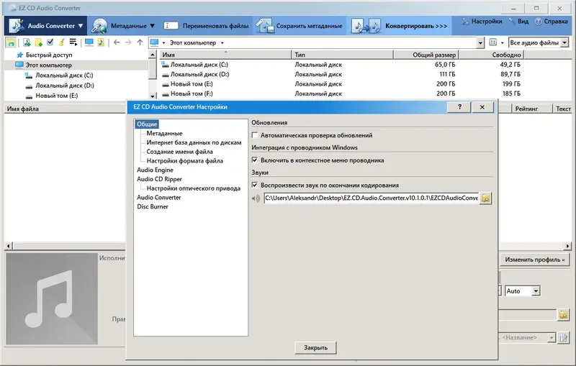Click the Тип column header

(343, 55)
